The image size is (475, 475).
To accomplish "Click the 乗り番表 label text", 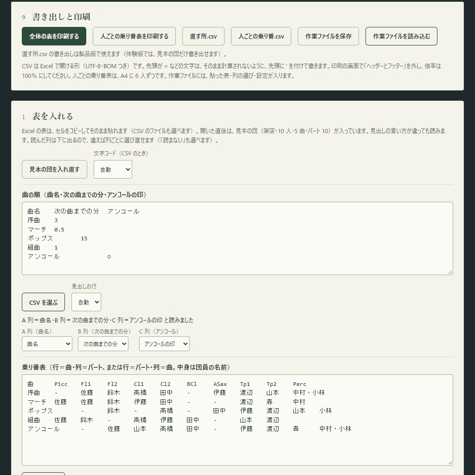I will (x=126, y=367).
